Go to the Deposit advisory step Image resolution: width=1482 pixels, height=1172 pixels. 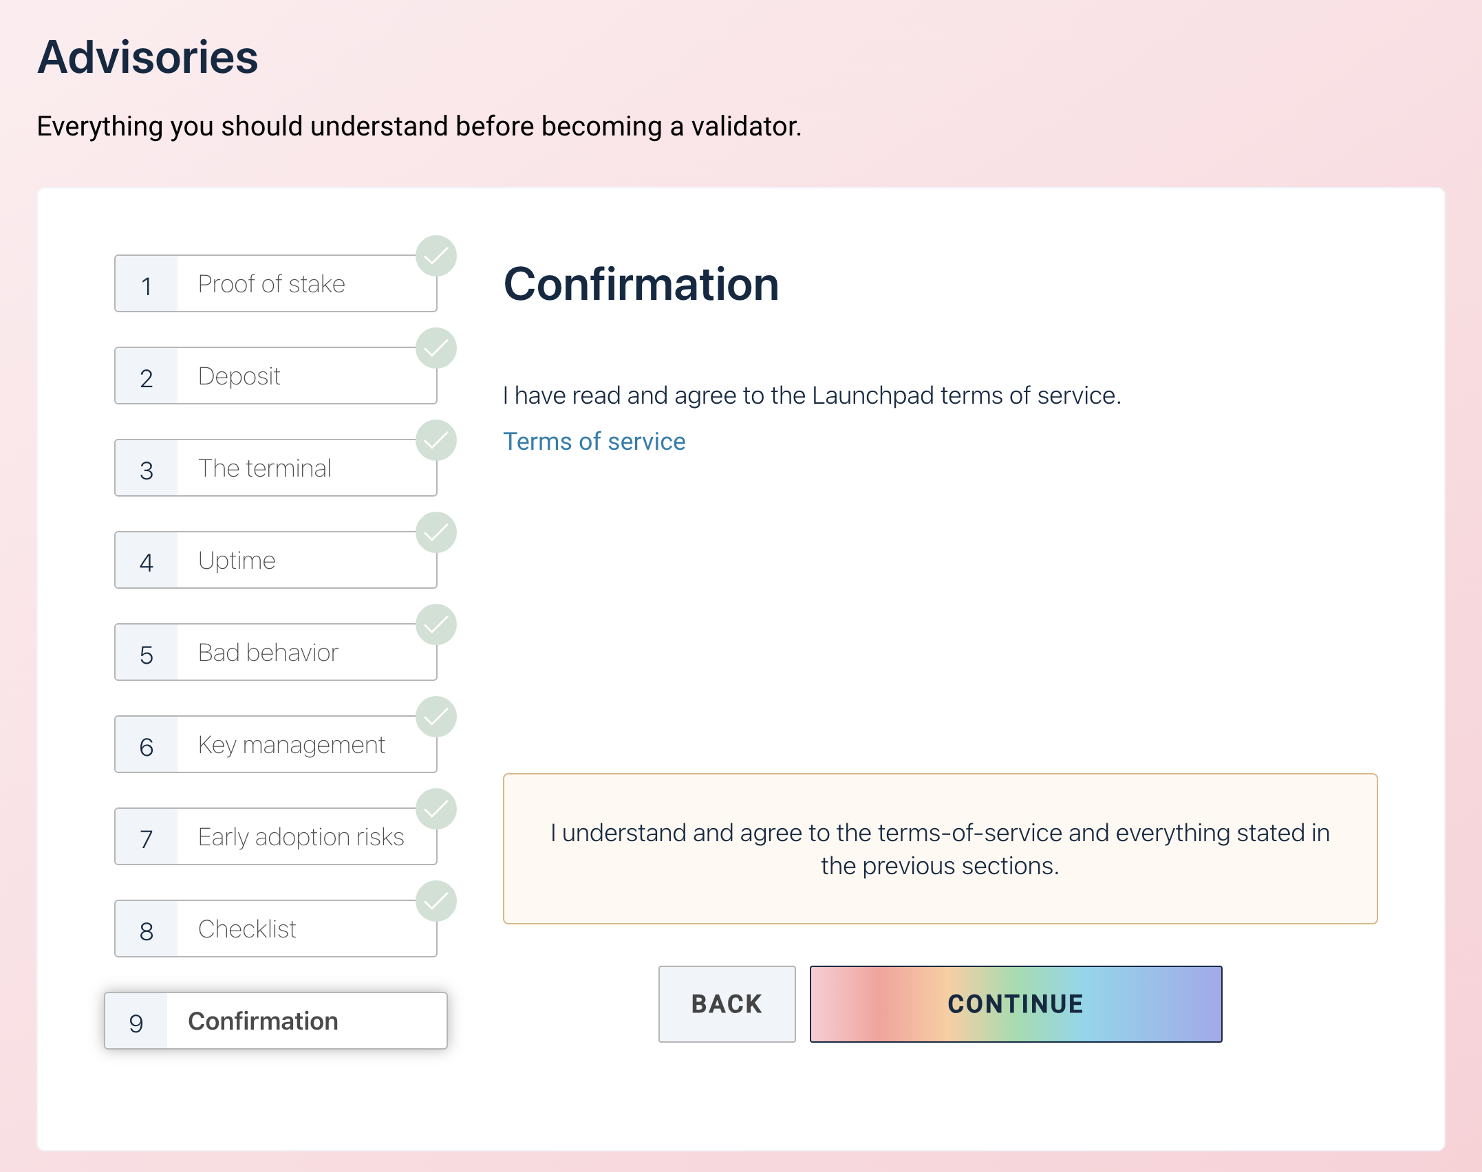(275, 376)
